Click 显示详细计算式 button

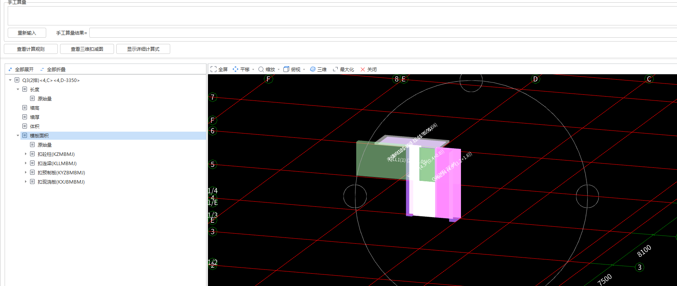point(143,49)
